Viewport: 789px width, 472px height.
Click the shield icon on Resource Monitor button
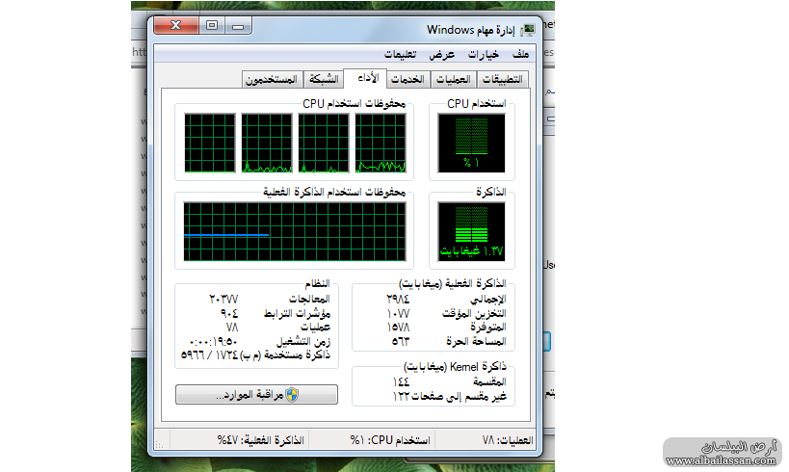[x=292, y=395]
